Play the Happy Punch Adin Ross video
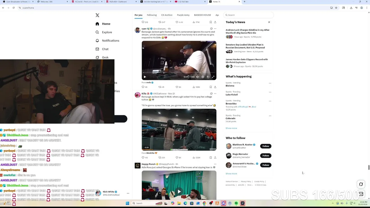The image size is (370, 208). tap(179, 191)
